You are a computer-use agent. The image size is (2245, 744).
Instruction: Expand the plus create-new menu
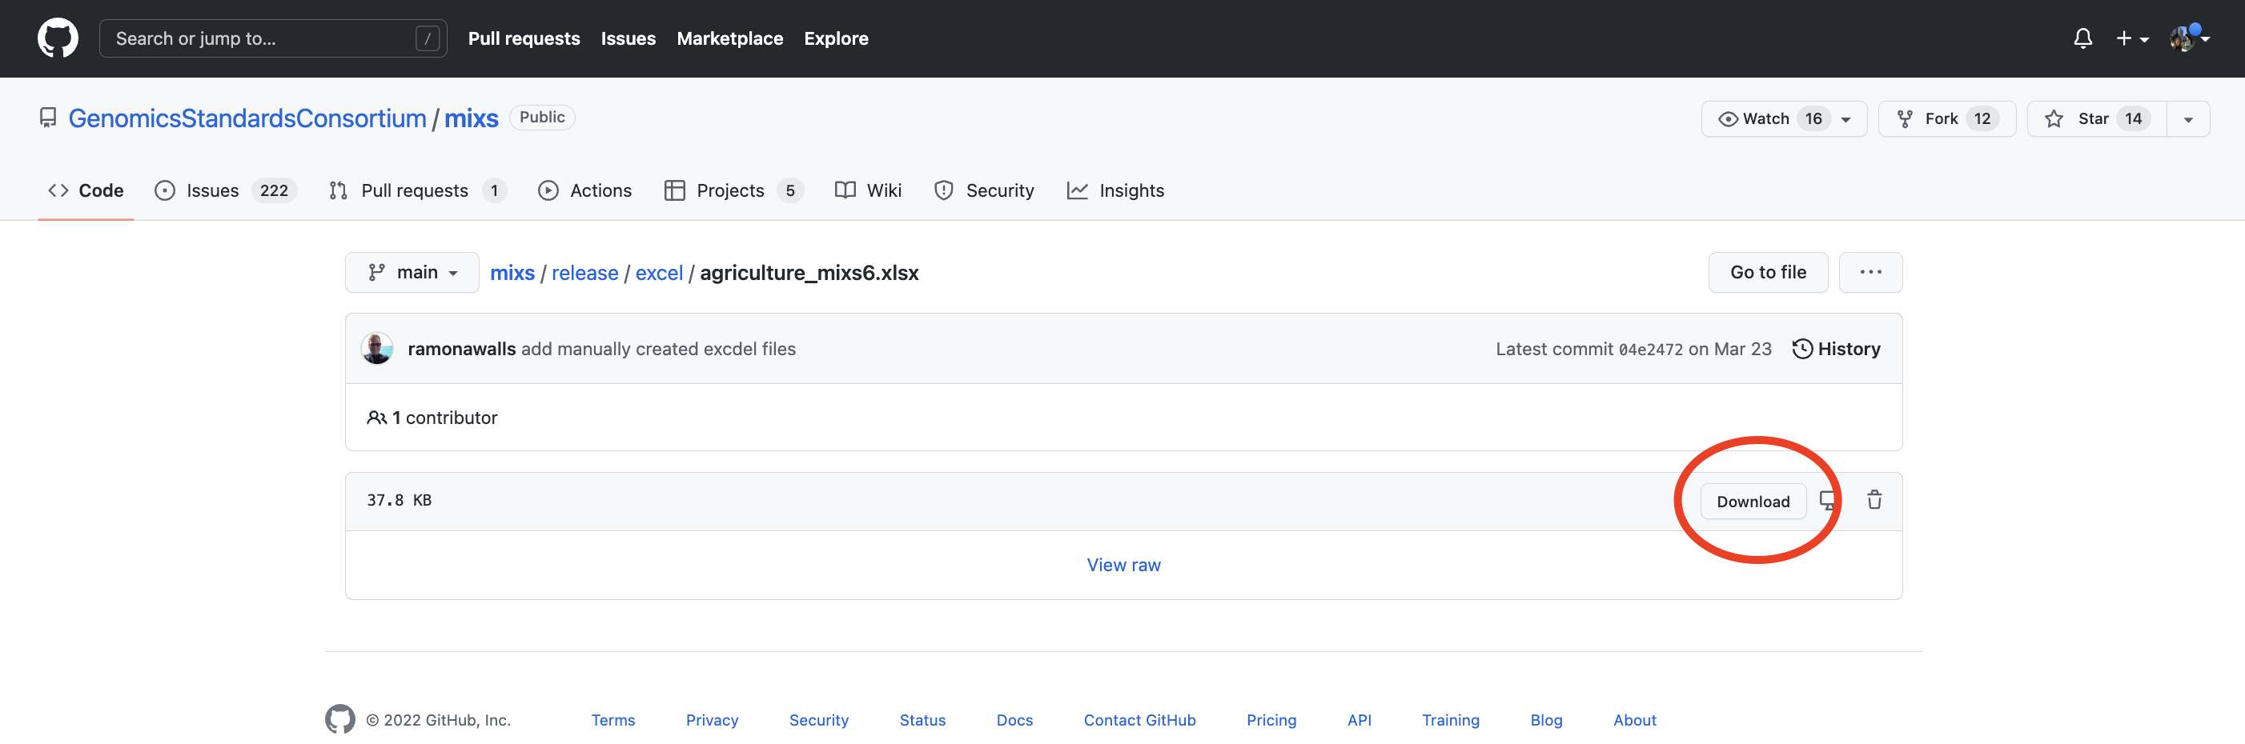(2131, 38)
